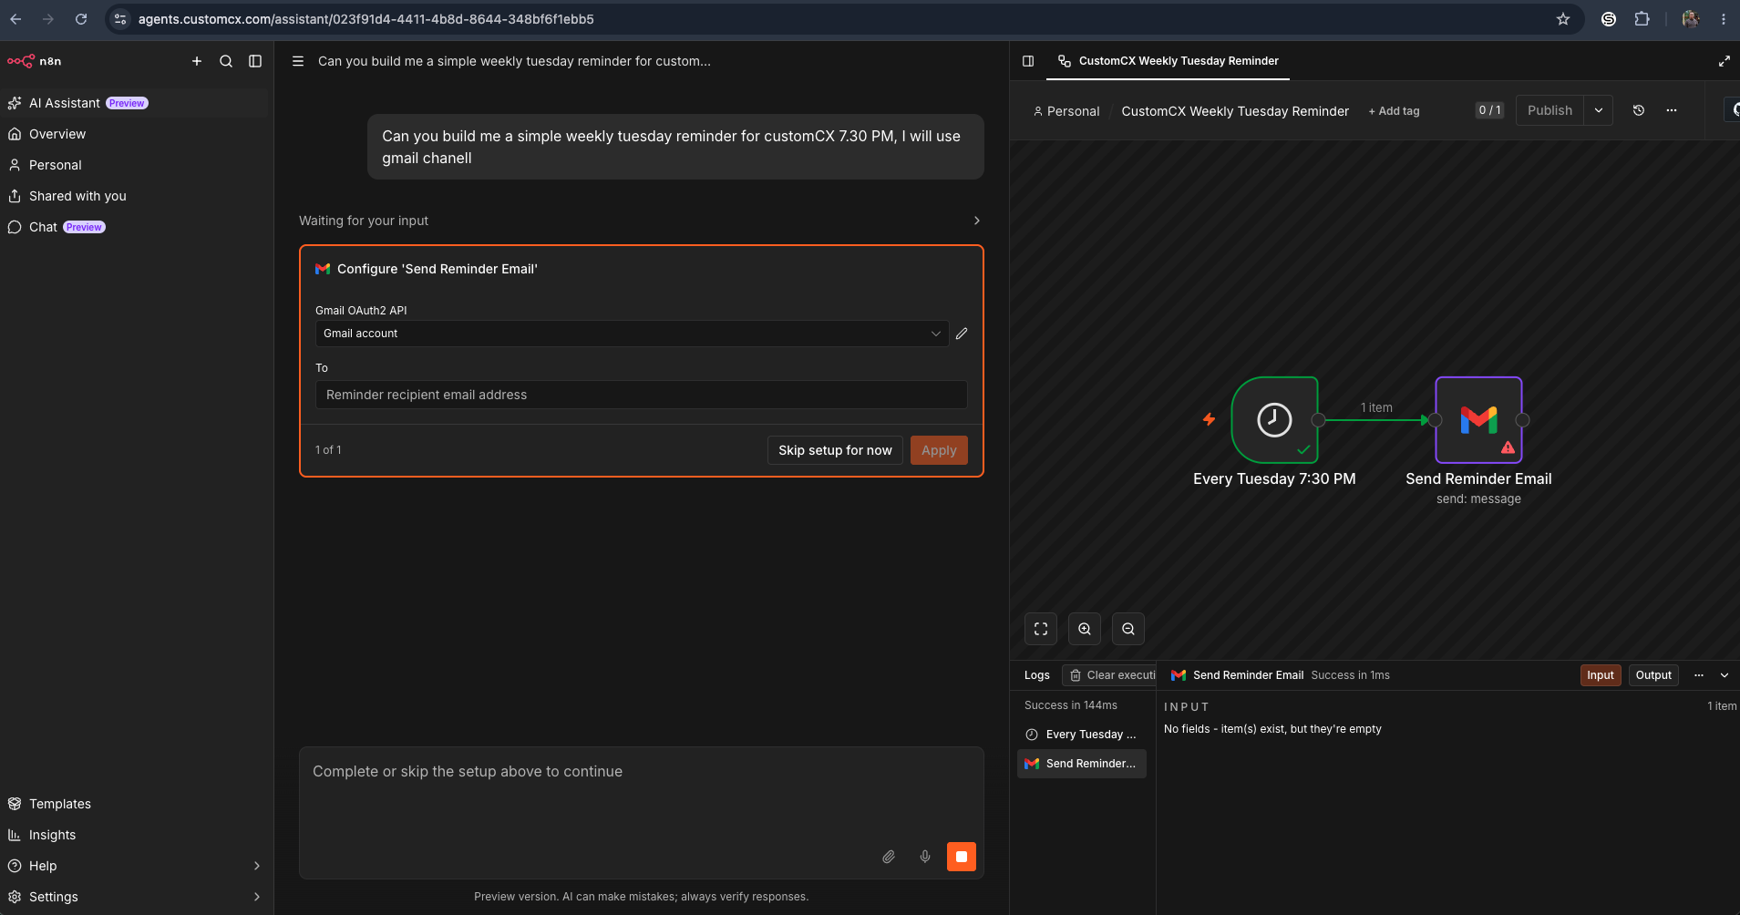
Task: Fit workflow canvas to view
Action: coord(1041,629)
